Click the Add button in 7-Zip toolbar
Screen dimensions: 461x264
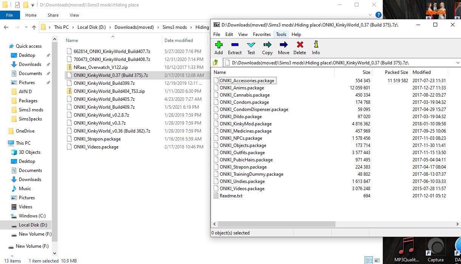(x=219, y=48)
